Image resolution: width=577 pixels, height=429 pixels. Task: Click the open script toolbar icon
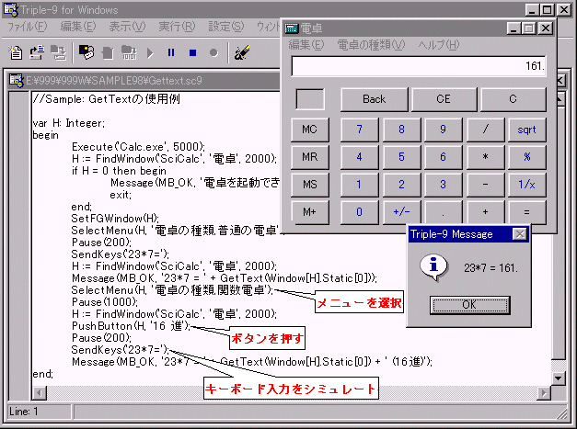(x=37, y=53)
